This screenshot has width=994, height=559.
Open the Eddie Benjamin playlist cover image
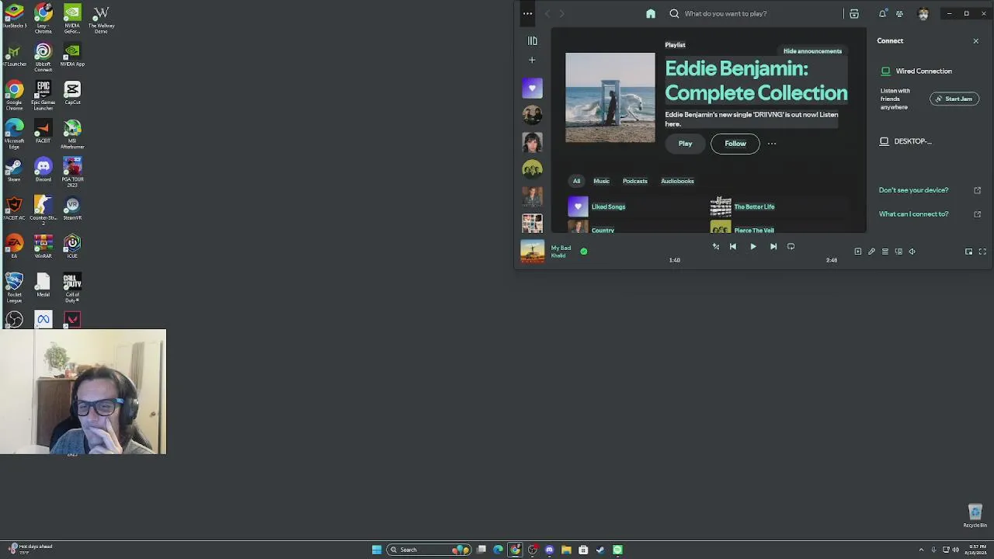(x=610, y=98)
